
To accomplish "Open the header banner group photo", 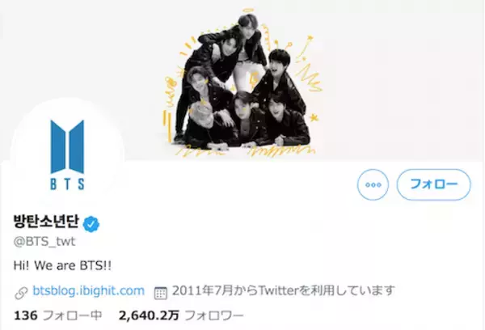I will click(x=242, y=81).
